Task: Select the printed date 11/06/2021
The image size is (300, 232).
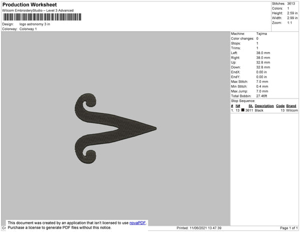Action: point(198,228)
